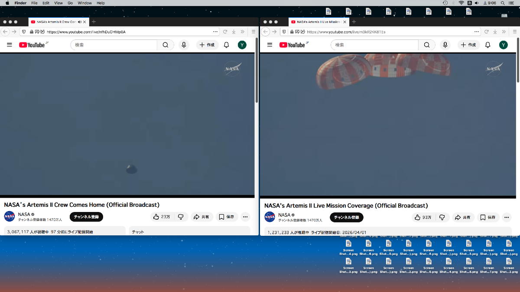520x292 pixels.
Task: Click page scrollbar thumb in left window
Action: [257, 70]
